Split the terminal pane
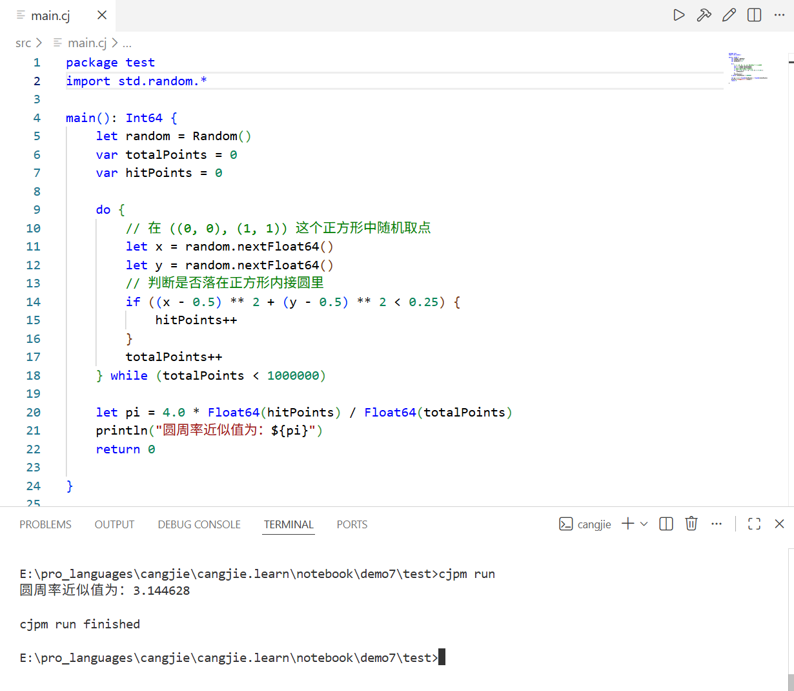This screenshot has width=794, height=691. pyautogui.click(x=666, y=524)
